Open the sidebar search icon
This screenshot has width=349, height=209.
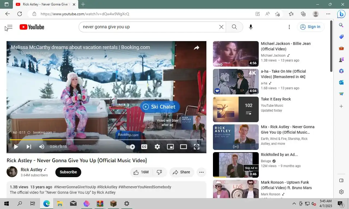point(341,25)
